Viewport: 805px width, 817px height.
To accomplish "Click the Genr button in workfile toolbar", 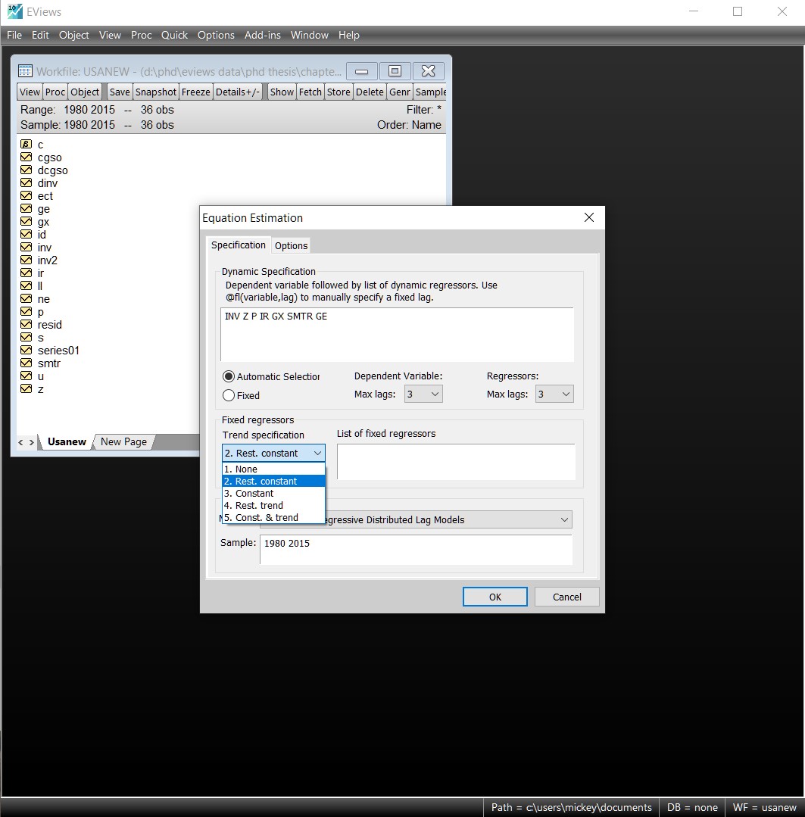I will (400, 92).
